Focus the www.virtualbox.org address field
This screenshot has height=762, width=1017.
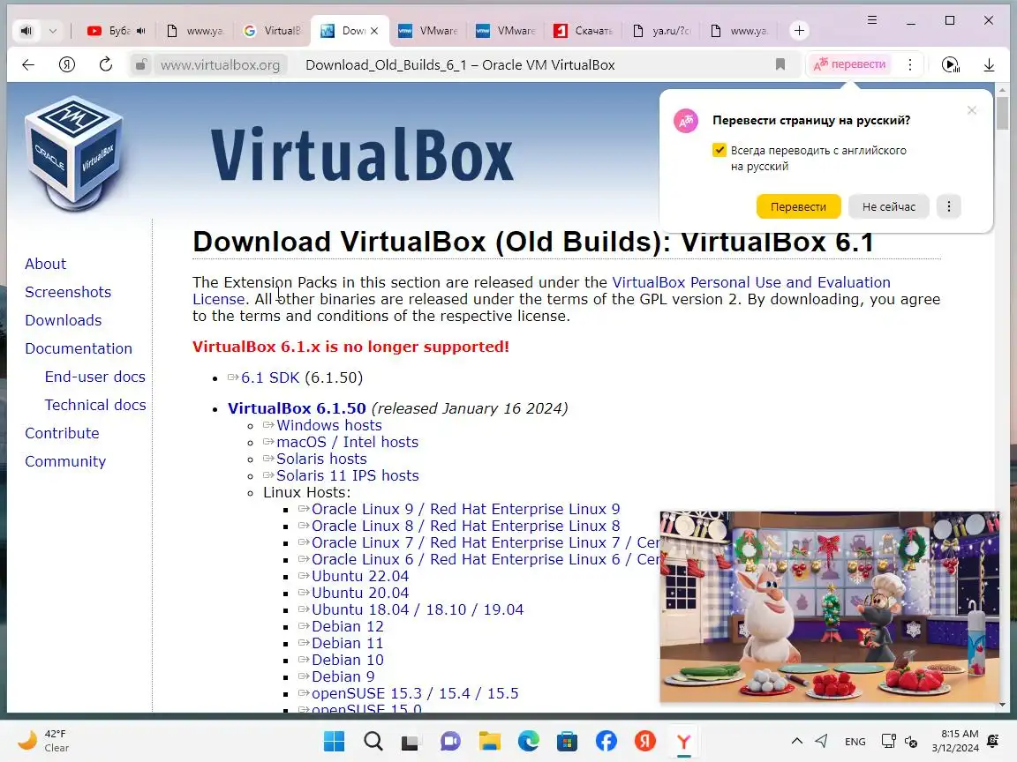point(220,64)
